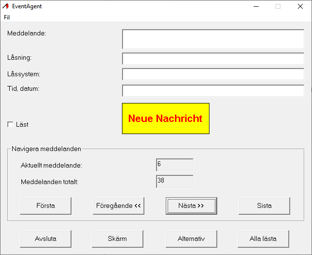Mark everything read with Alla lästa

(263, 238)
